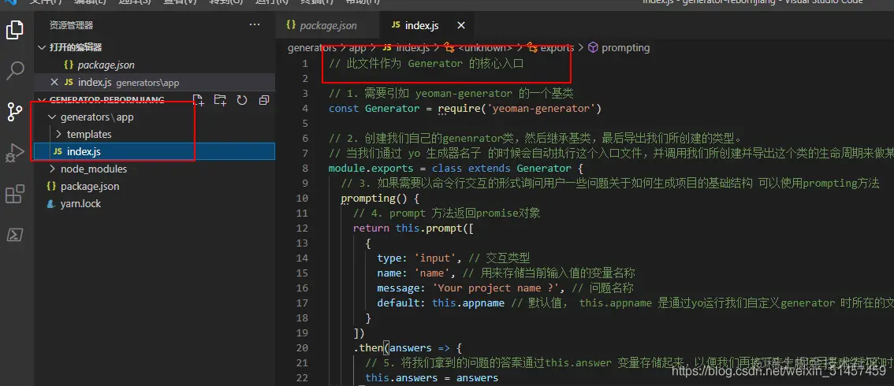Open the yarn.lock file
The height and width of the screenshot is (386, 894).
(x=155, y=204)
